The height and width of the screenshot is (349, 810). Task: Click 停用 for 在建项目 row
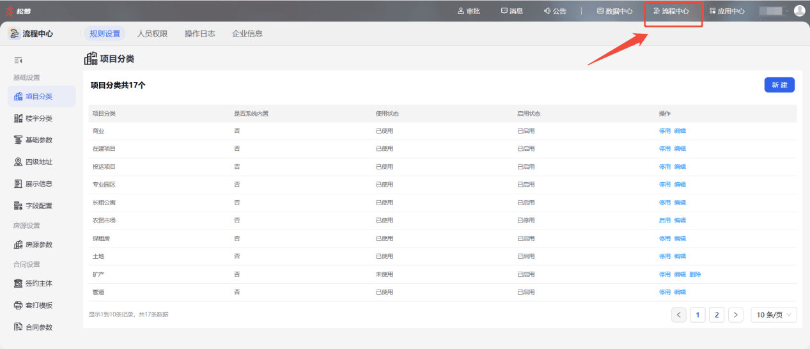pos(665,148)
